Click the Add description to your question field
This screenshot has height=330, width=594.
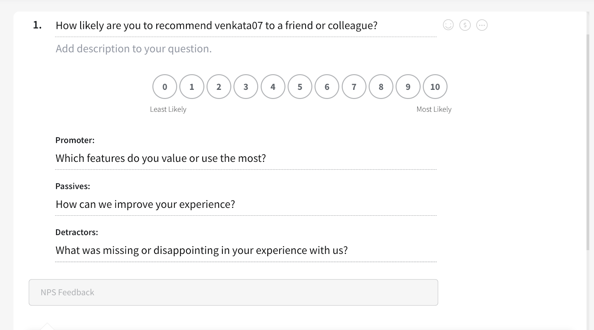[134, 49]
